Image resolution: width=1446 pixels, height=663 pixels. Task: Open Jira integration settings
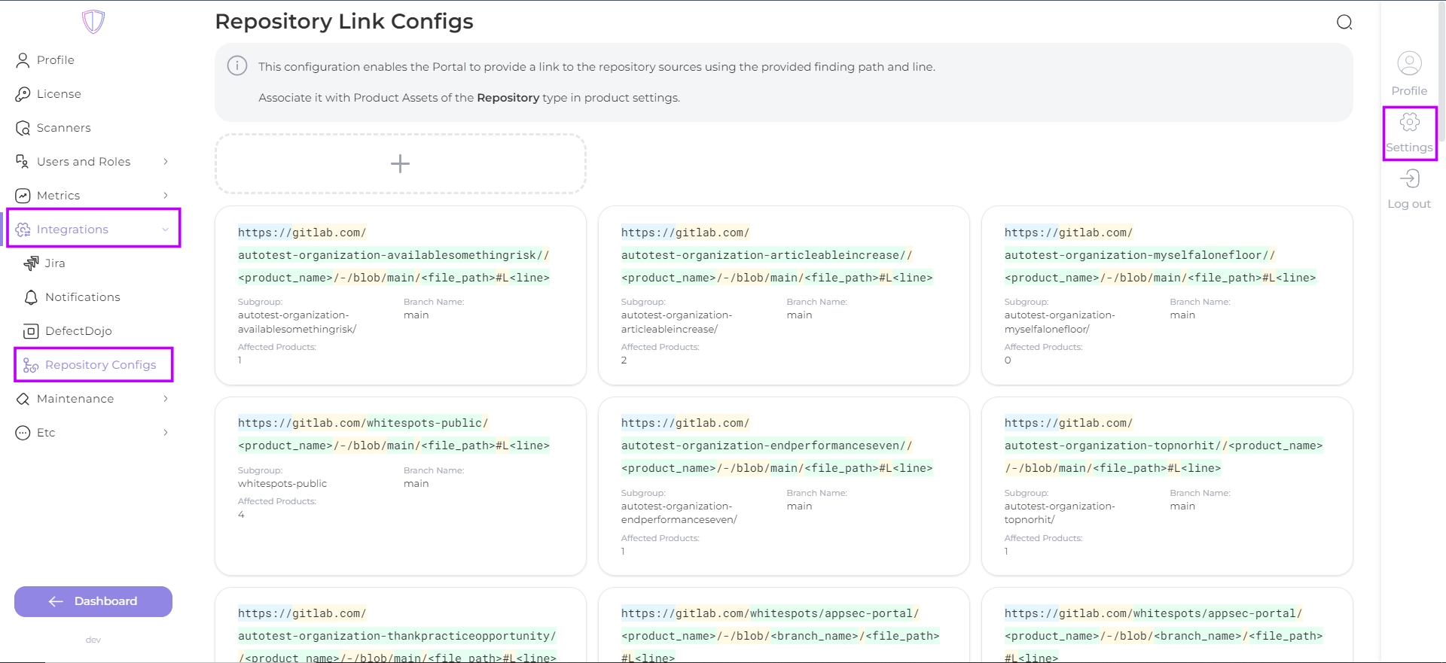tap(54, 263)
